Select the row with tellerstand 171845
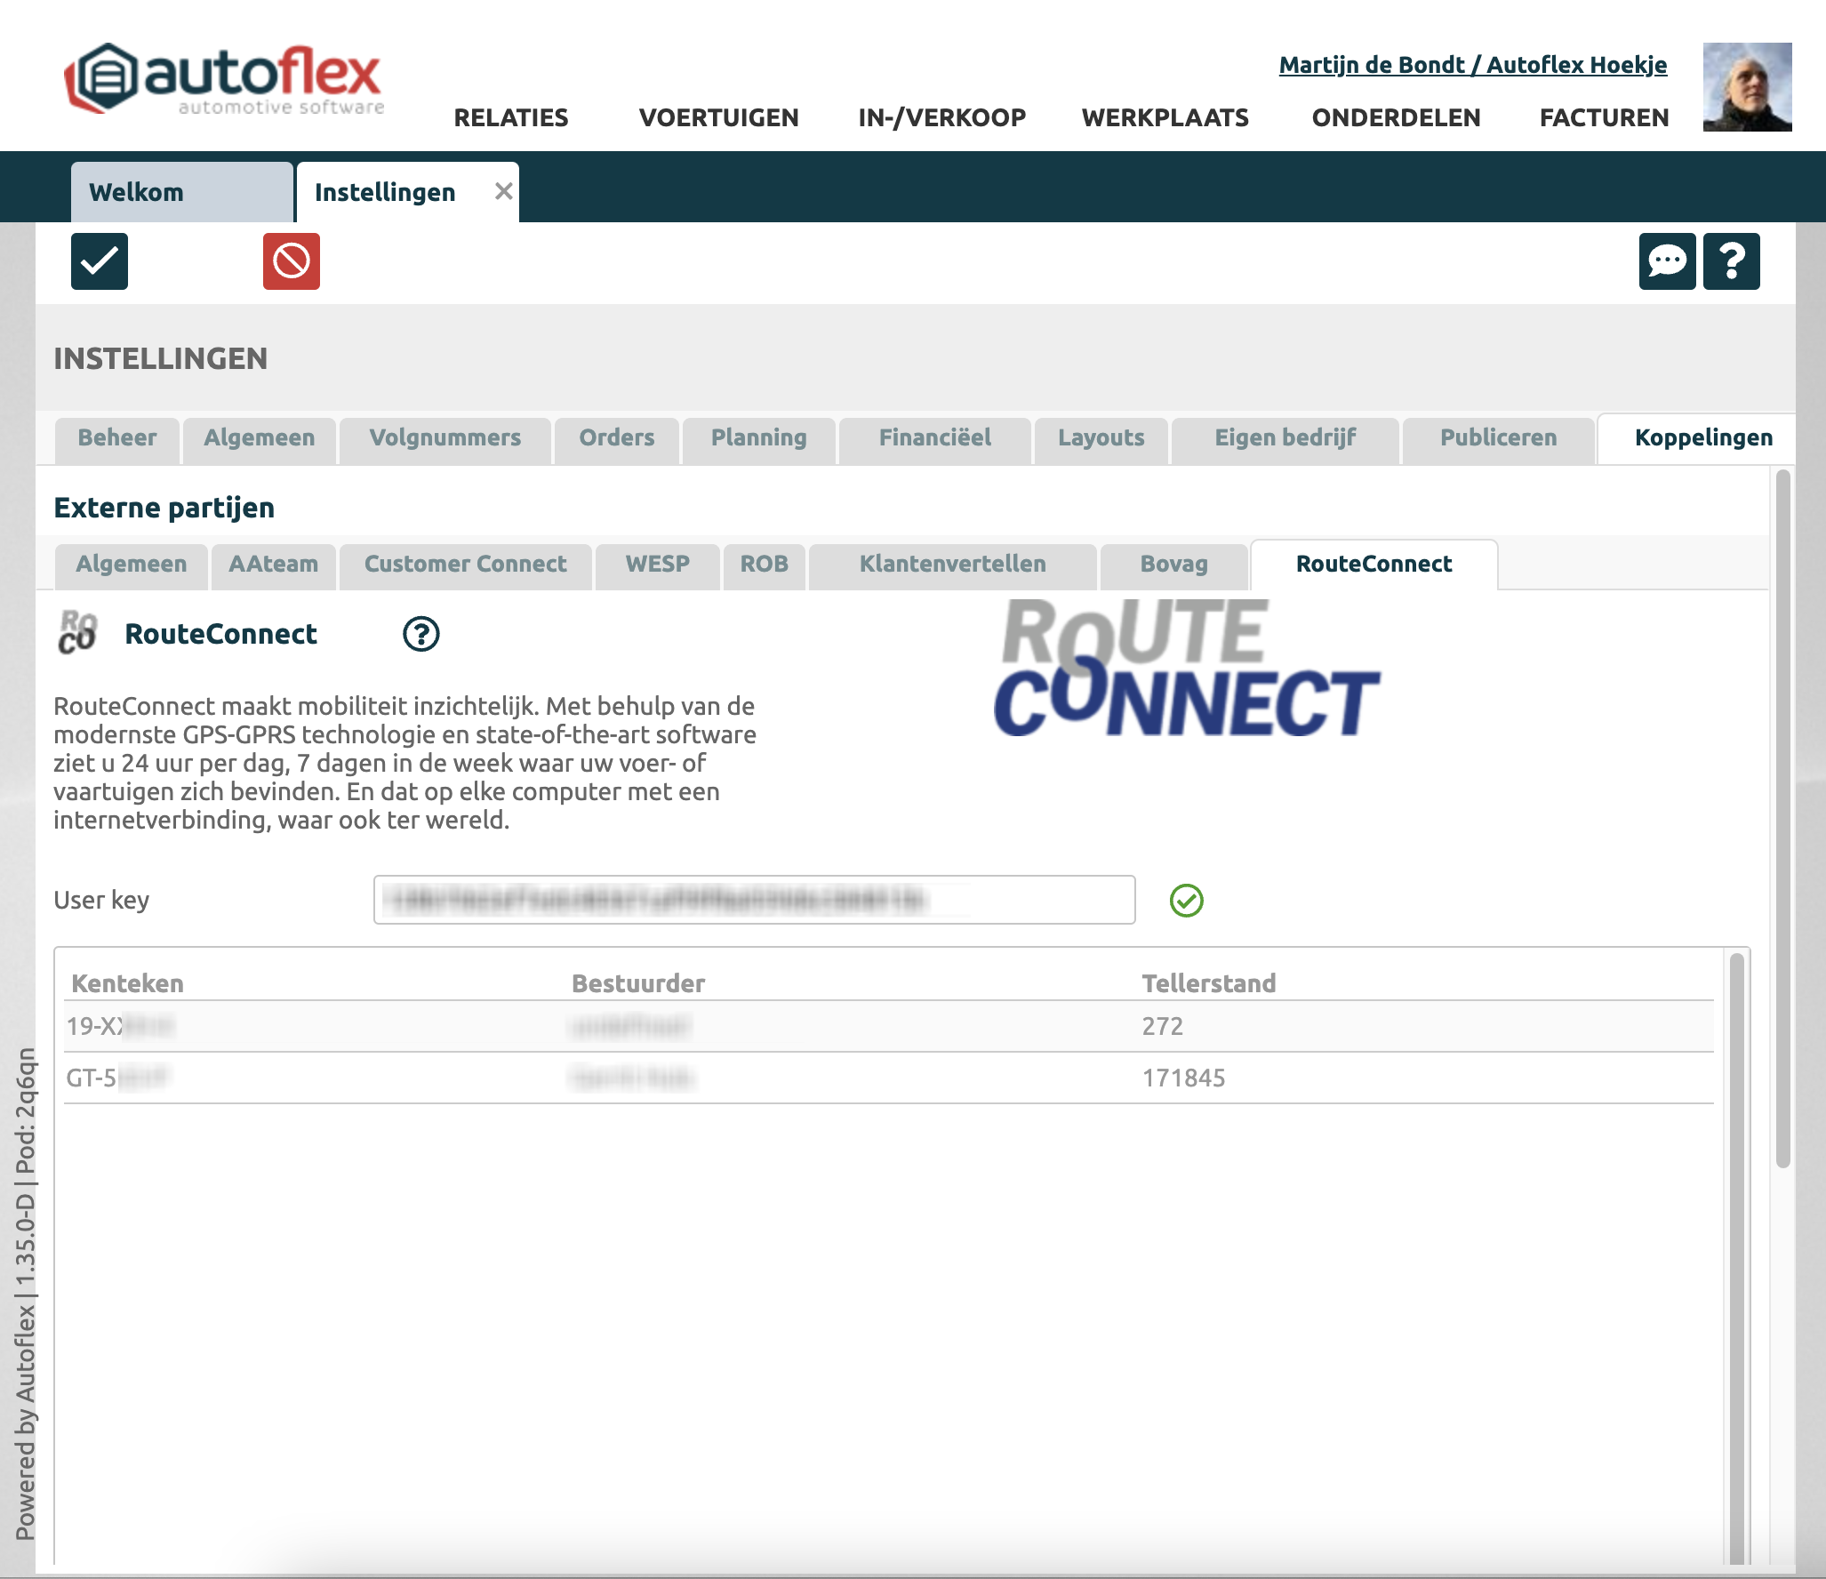1826x1579 pixels. click(889, 1078)
